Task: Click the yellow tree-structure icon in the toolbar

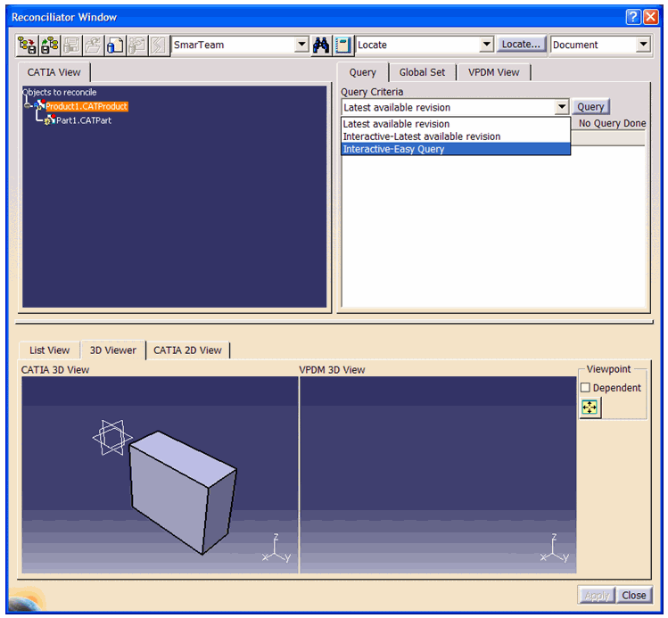Action: tap(28, 45)
